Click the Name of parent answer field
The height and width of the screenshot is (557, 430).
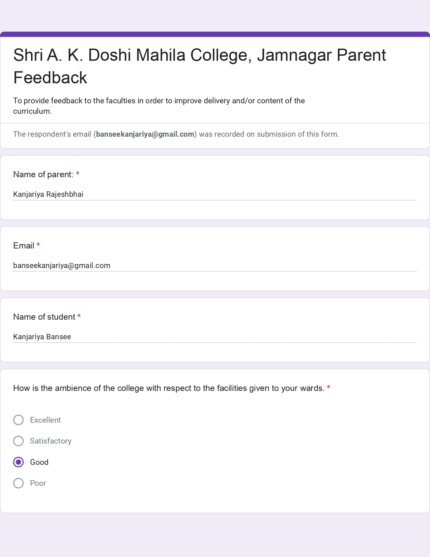pos(214,194)
